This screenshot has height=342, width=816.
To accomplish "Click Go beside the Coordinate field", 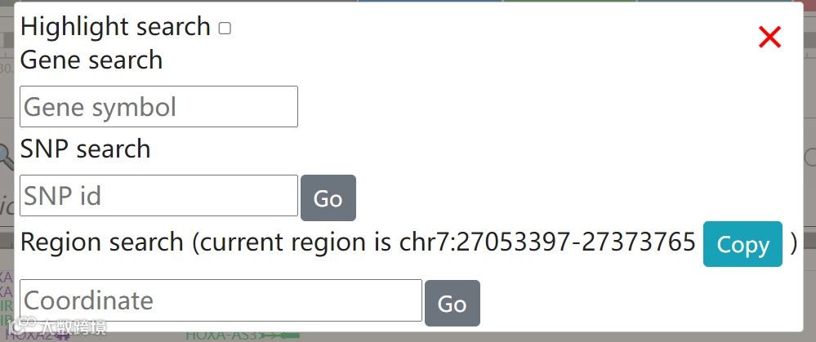I will click(x=453, y=304).
